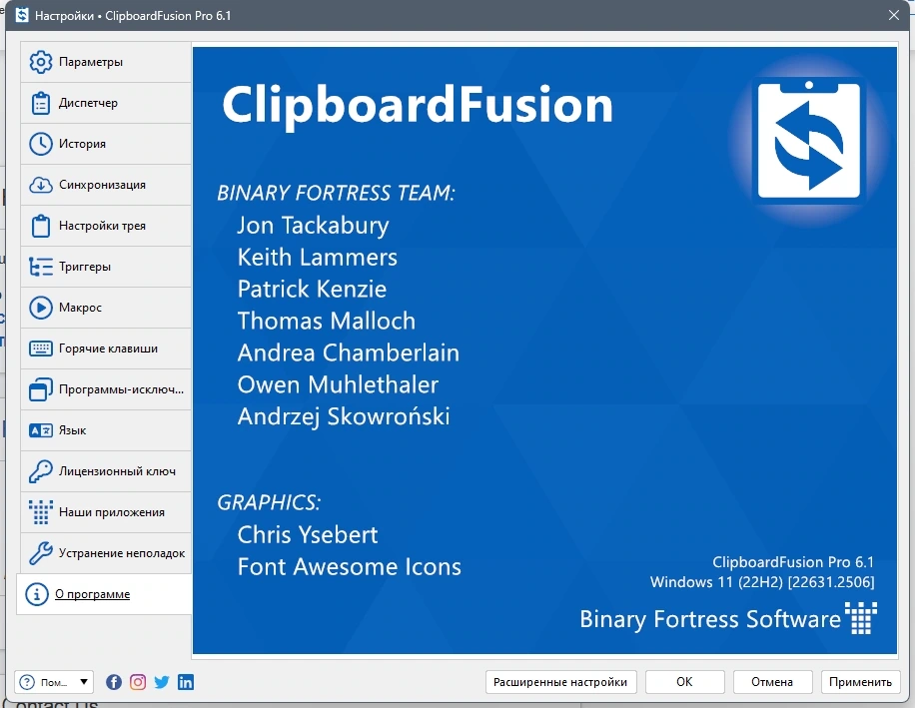Image resolution: width=915 pixels, height=708 pixels.
Task: Select the Триггеры section
Action: (x=106, y=267)
